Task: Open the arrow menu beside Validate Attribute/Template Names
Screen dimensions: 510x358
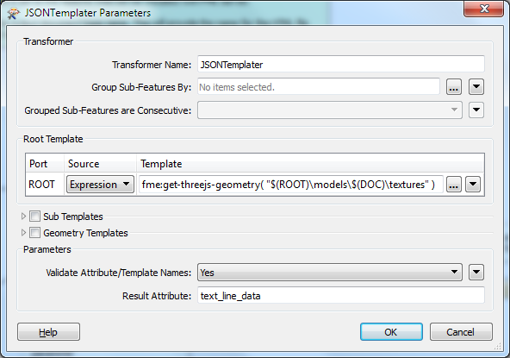Action: point(476,273)
